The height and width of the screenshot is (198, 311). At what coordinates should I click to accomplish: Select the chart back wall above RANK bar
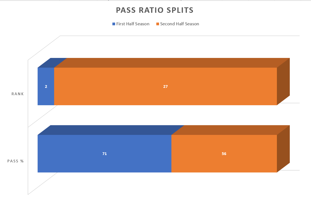click(x=177, y=46)
